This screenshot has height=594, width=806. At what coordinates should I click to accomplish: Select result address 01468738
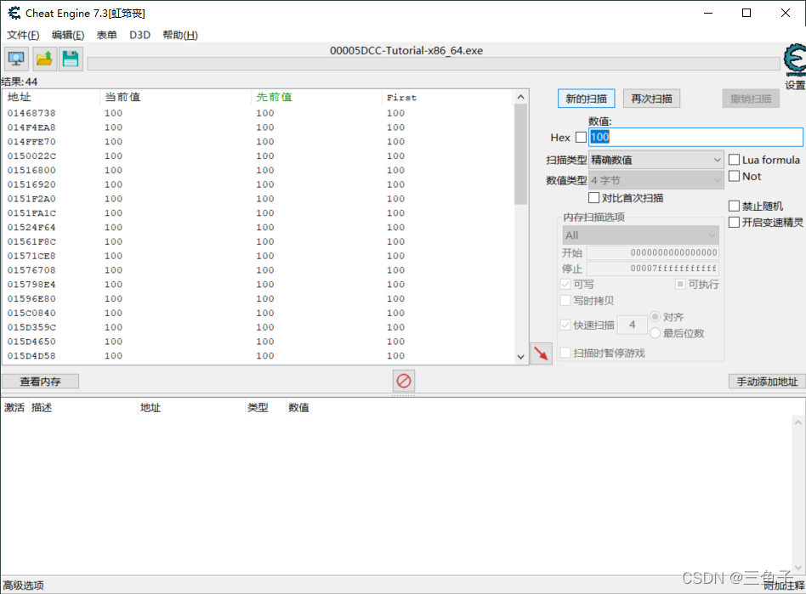pos(31,113)
